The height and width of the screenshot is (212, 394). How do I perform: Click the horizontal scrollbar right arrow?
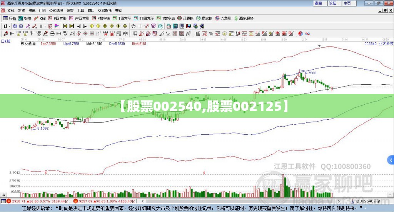[x=339, y=201]
